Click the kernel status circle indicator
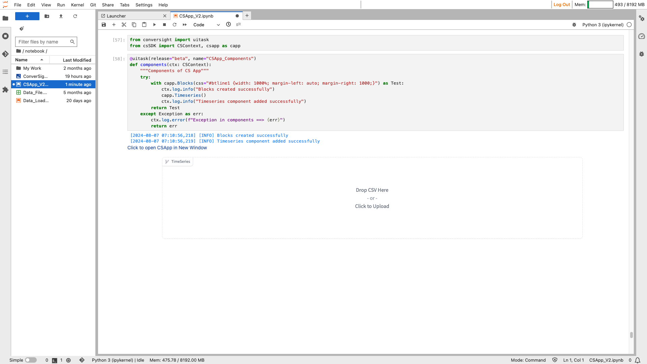The width and height of the screenshot is (647, 364). (x=629, y=25)
